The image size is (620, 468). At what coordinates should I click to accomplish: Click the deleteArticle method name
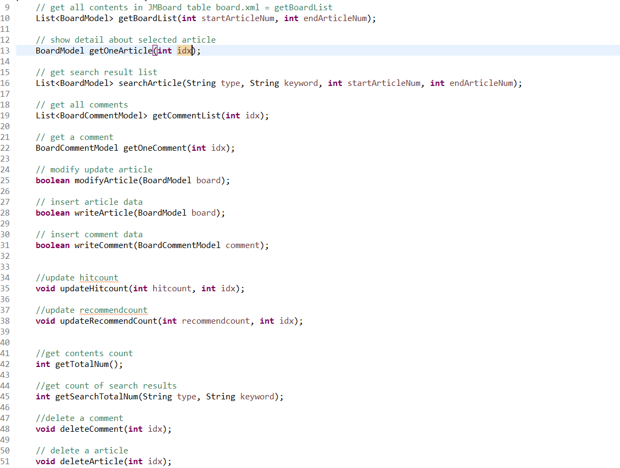(x=91, y=462)
